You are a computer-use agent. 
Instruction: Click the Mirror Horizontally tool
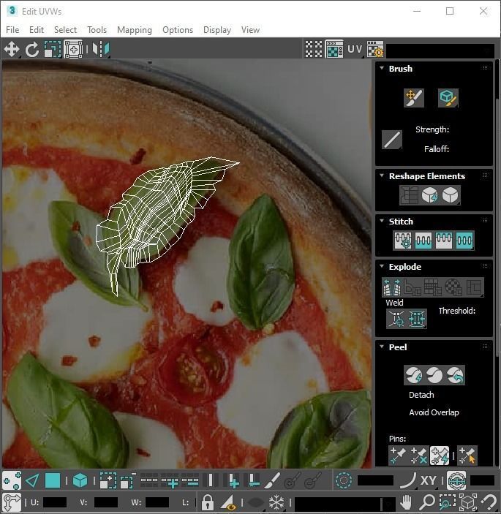coord(101,50)
